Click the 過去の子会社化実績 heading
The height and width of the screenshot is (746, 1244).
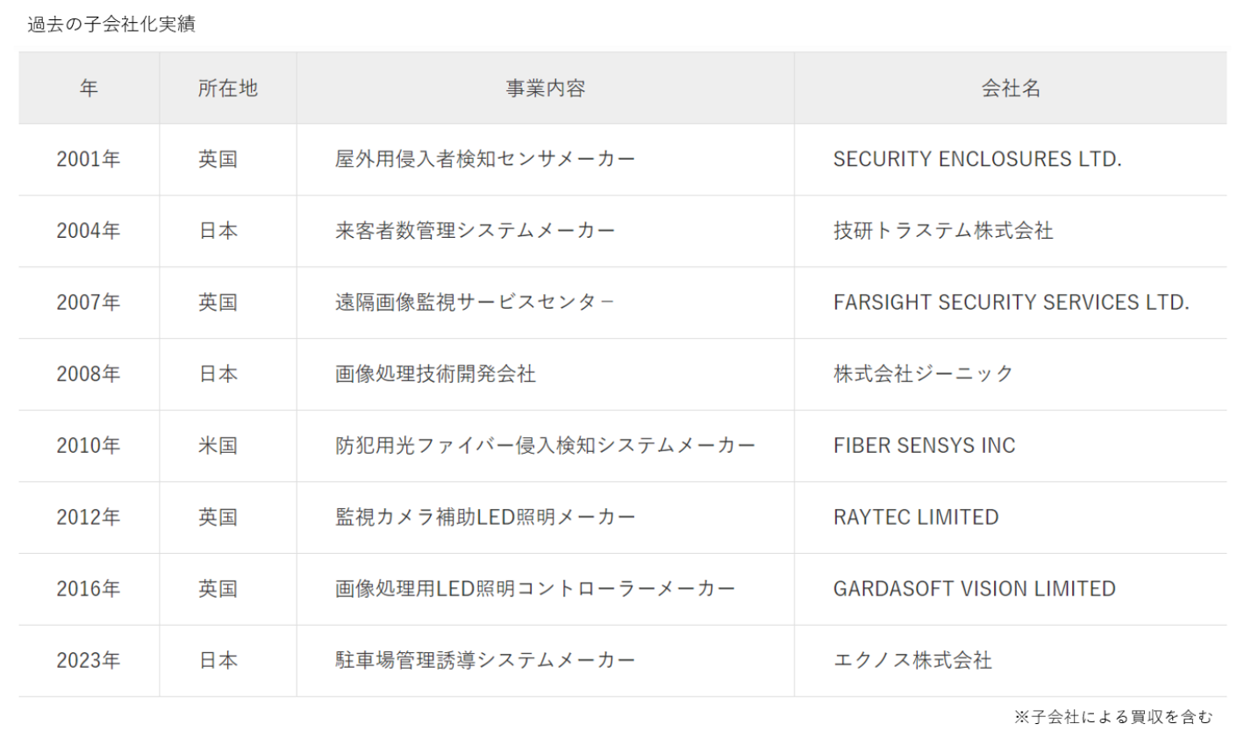point(111,25)
